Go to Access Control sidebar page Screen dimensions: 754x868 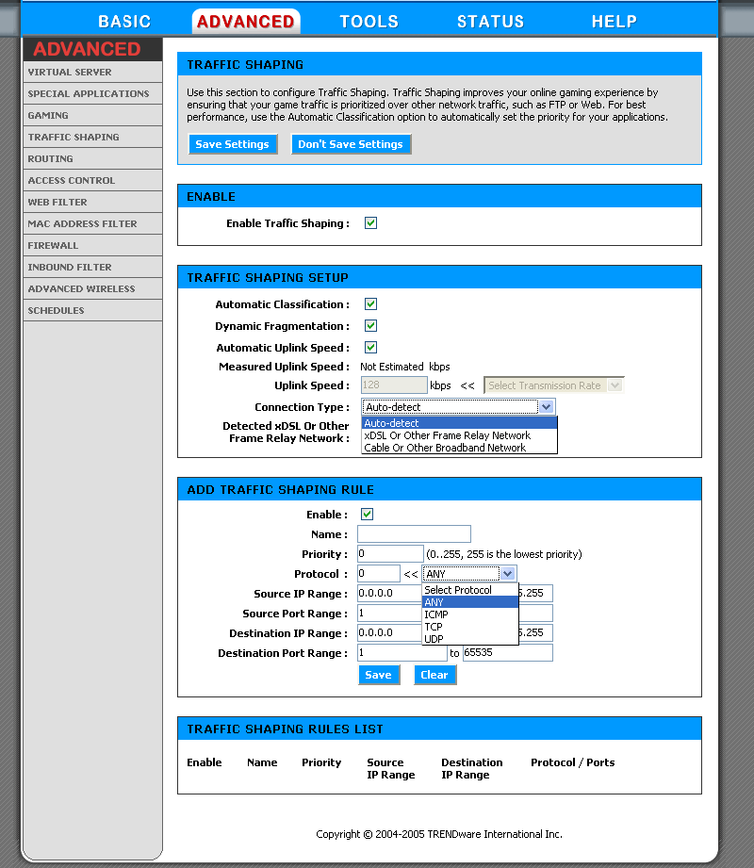point(92,180)
